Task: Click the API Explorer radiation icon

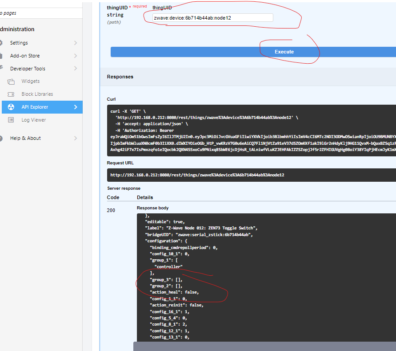Action: click(12, 107)
